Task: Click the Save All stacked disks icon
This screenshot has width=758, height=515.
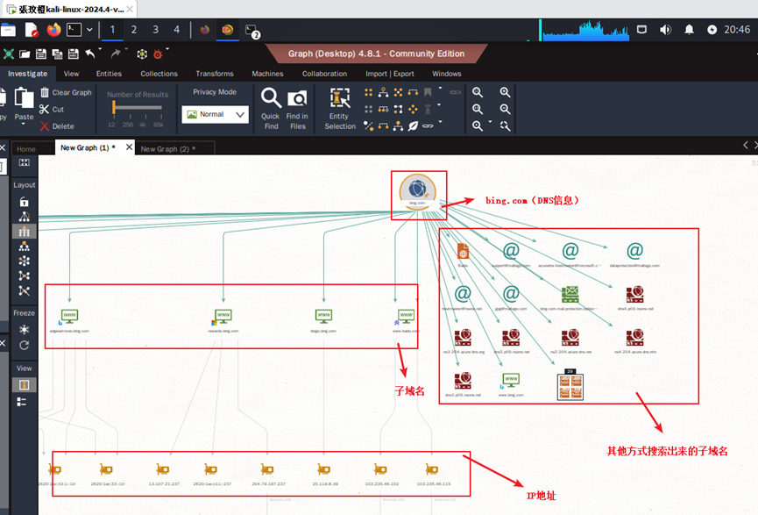Action: 57,54
